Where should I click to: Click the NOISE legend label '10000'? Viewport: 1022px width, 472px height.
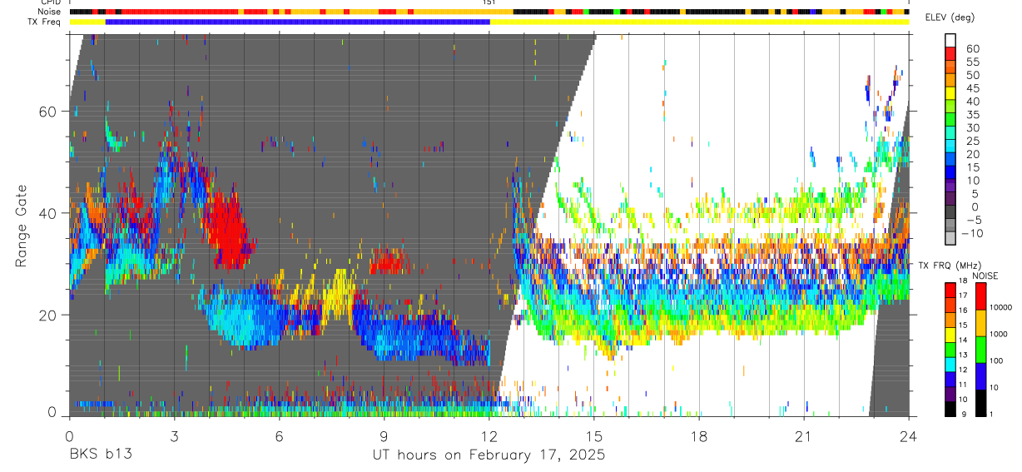pyautogui.click(x=1002, y=307)
